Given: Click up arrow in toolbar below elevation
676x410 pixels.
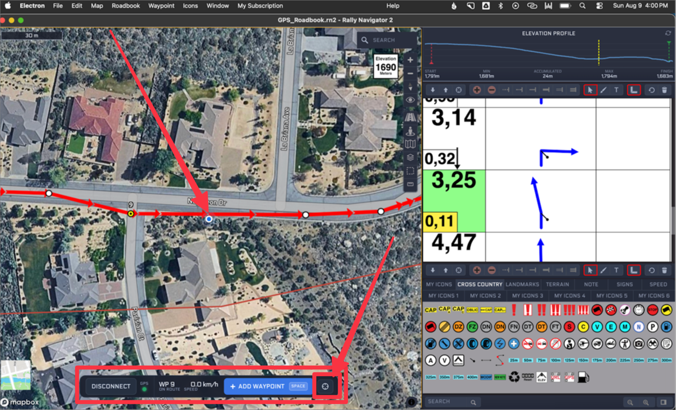Looking at the screenshot, I should pyautogui.click(x=446, y=90).
